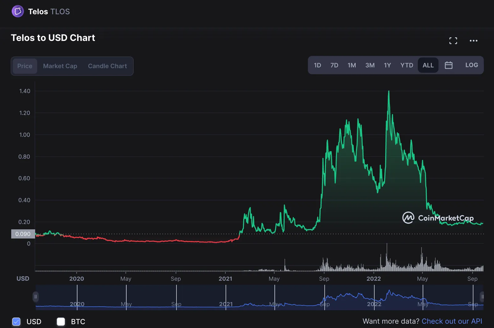The width and height of the screenshot is (494, 328).
Task: Click the left range navigator handle
Action: point(36,297)
